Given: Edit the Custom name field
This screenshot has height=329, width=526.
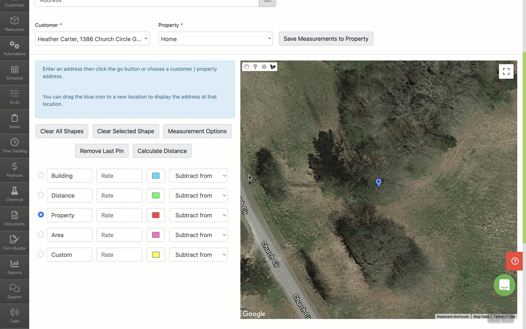Looking at the screenshot, I should point(69,255).
